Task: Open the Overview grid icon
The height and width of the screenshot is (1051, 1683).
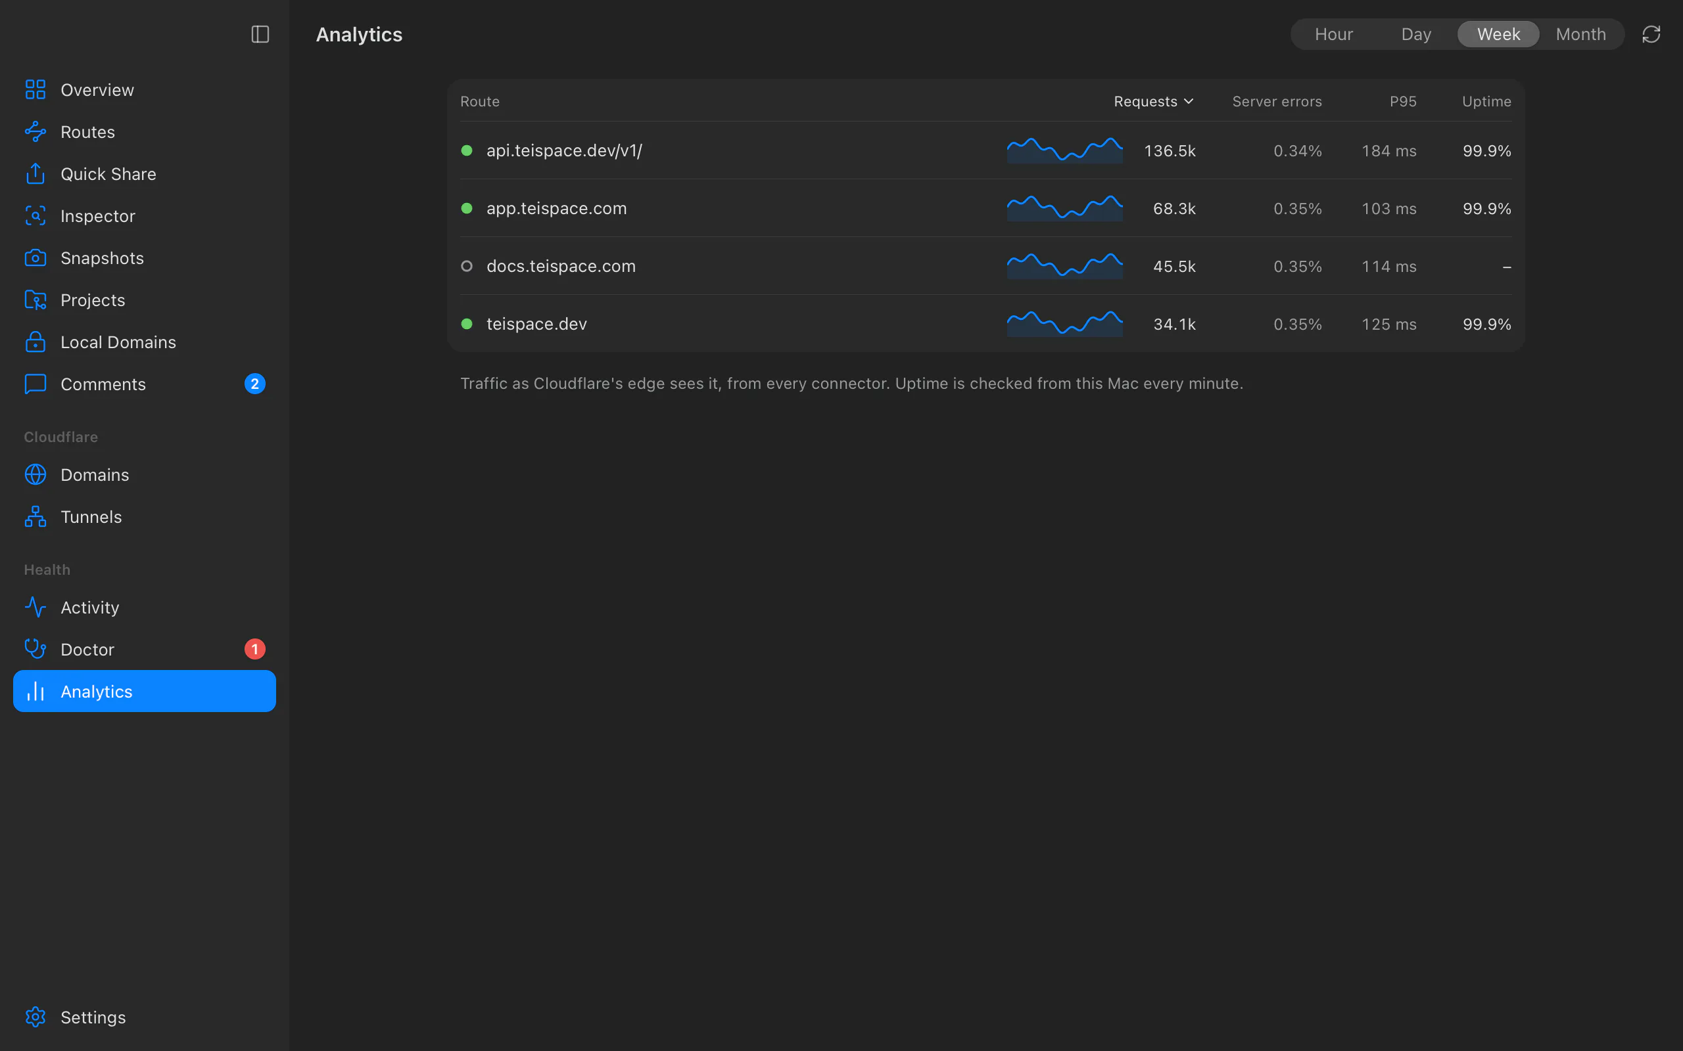Action: (36, 90)
